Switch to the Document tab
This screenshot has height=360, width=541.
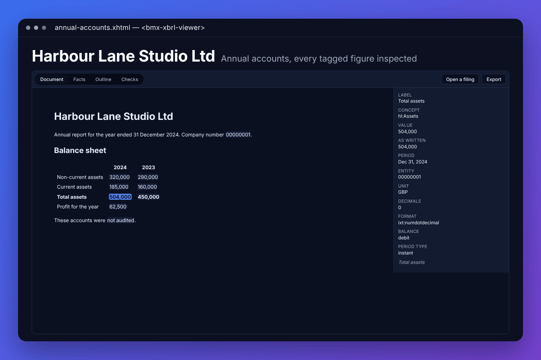52,79
